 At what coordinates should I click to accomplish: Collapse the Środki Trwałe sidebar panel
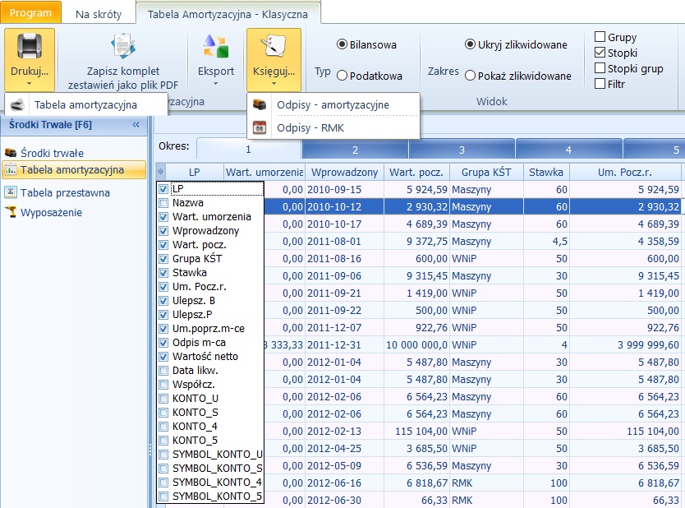136,124
